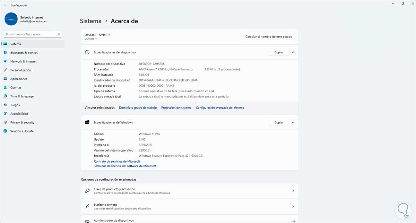Click the Bluetooth & devices sidebar icon

(x=6, y=53)
